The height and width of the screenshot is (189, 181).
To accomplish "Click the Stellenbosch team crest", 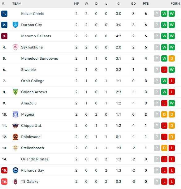I will (15, 148).
